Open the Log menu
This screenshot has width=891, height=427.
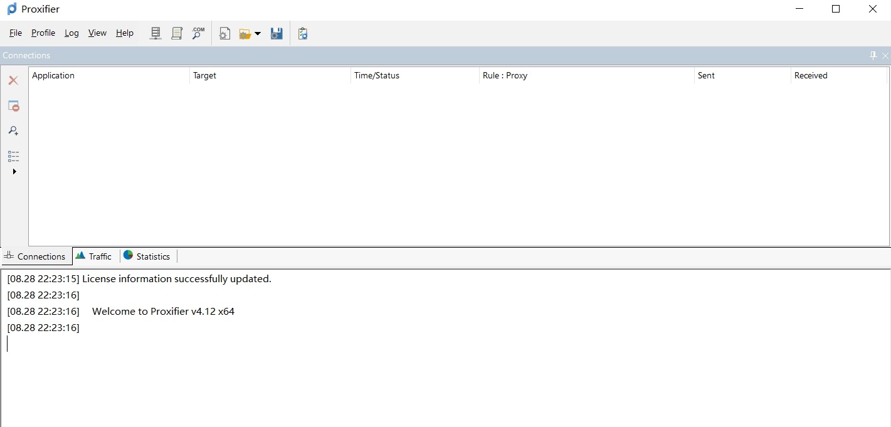click(71, 33)
